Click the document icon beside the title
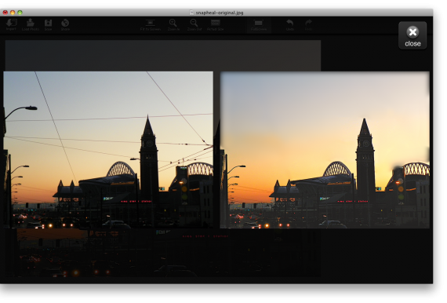The height and width of the screenshot is (303, 447). [192, 13]
